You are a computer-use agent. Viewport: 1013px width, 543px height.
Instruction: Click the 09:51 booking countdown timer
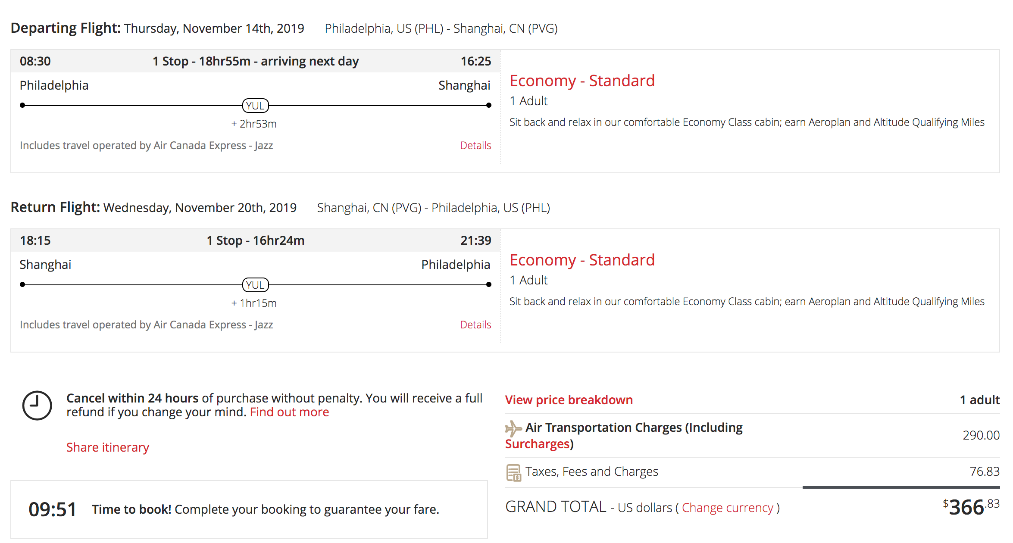tap(52, 509)
